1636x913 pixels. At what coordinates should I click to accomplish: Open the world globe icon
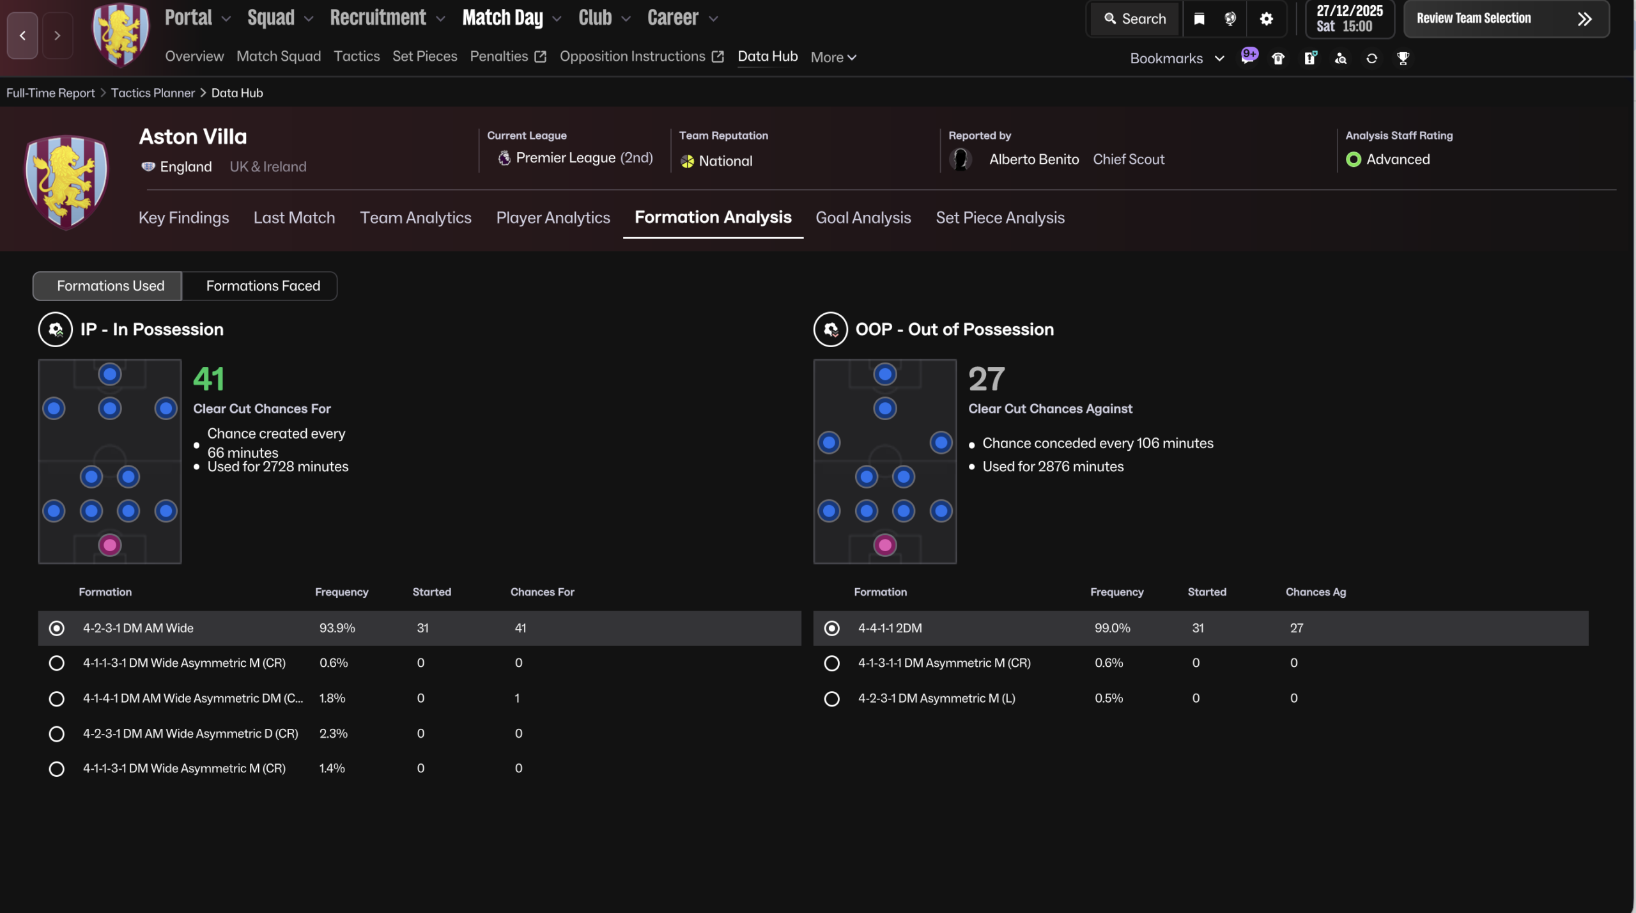pyautogui.click(x=1230, y=19)
